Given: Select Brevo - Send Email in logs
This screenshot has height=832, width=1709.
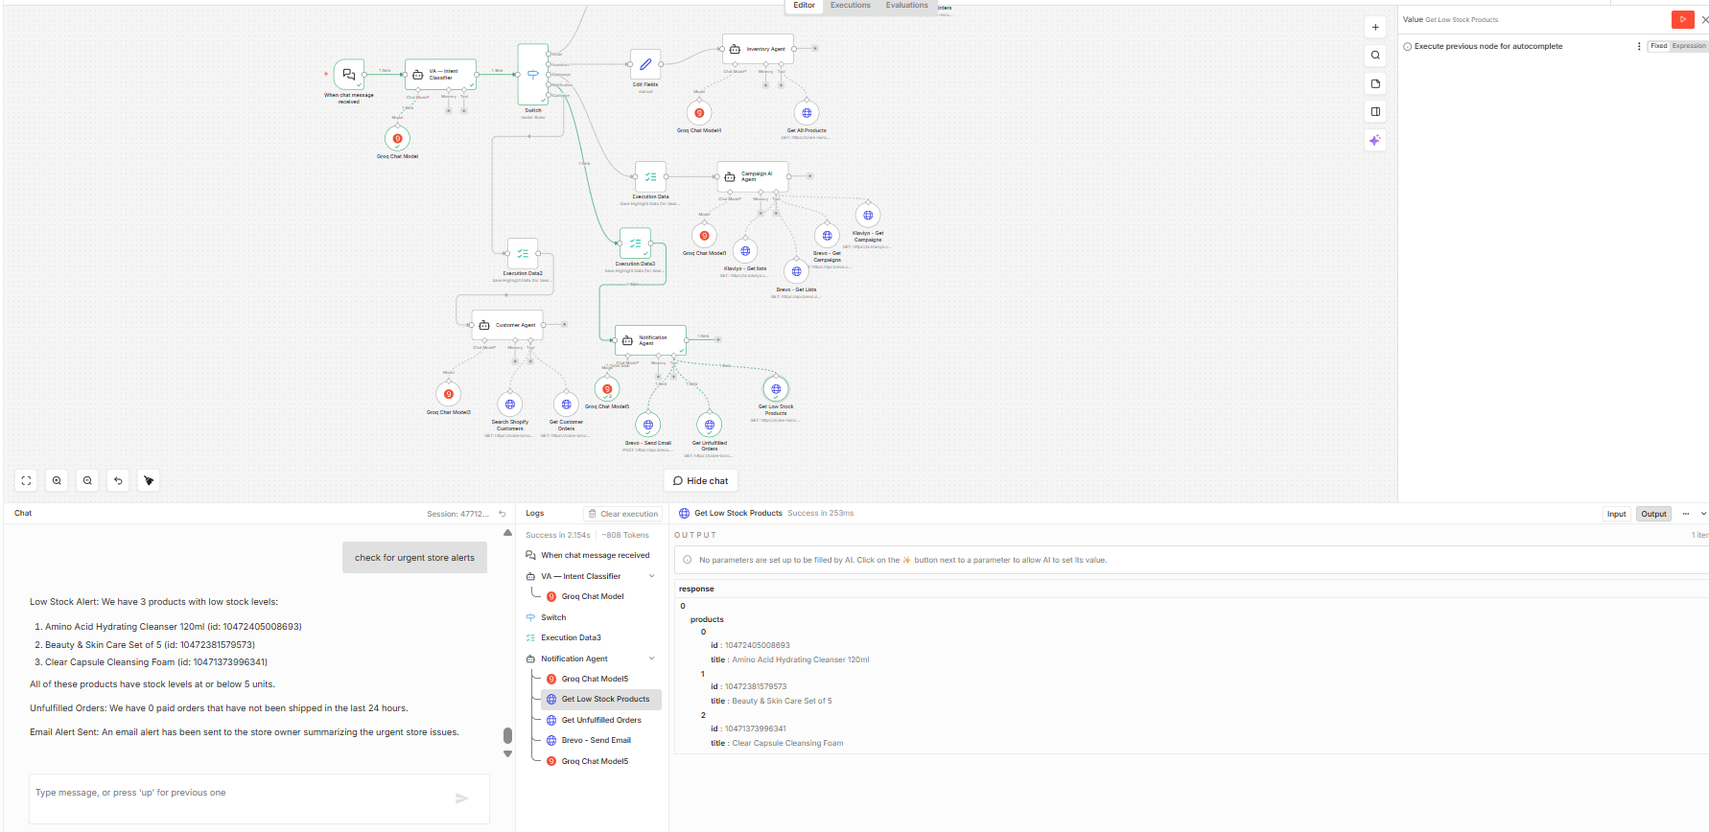Looking at the screenshot, I should 597,740.
